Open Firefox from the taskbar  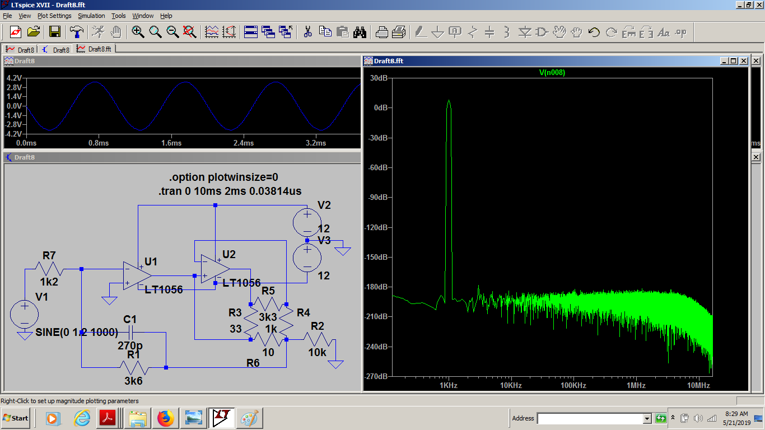(166, 418)
